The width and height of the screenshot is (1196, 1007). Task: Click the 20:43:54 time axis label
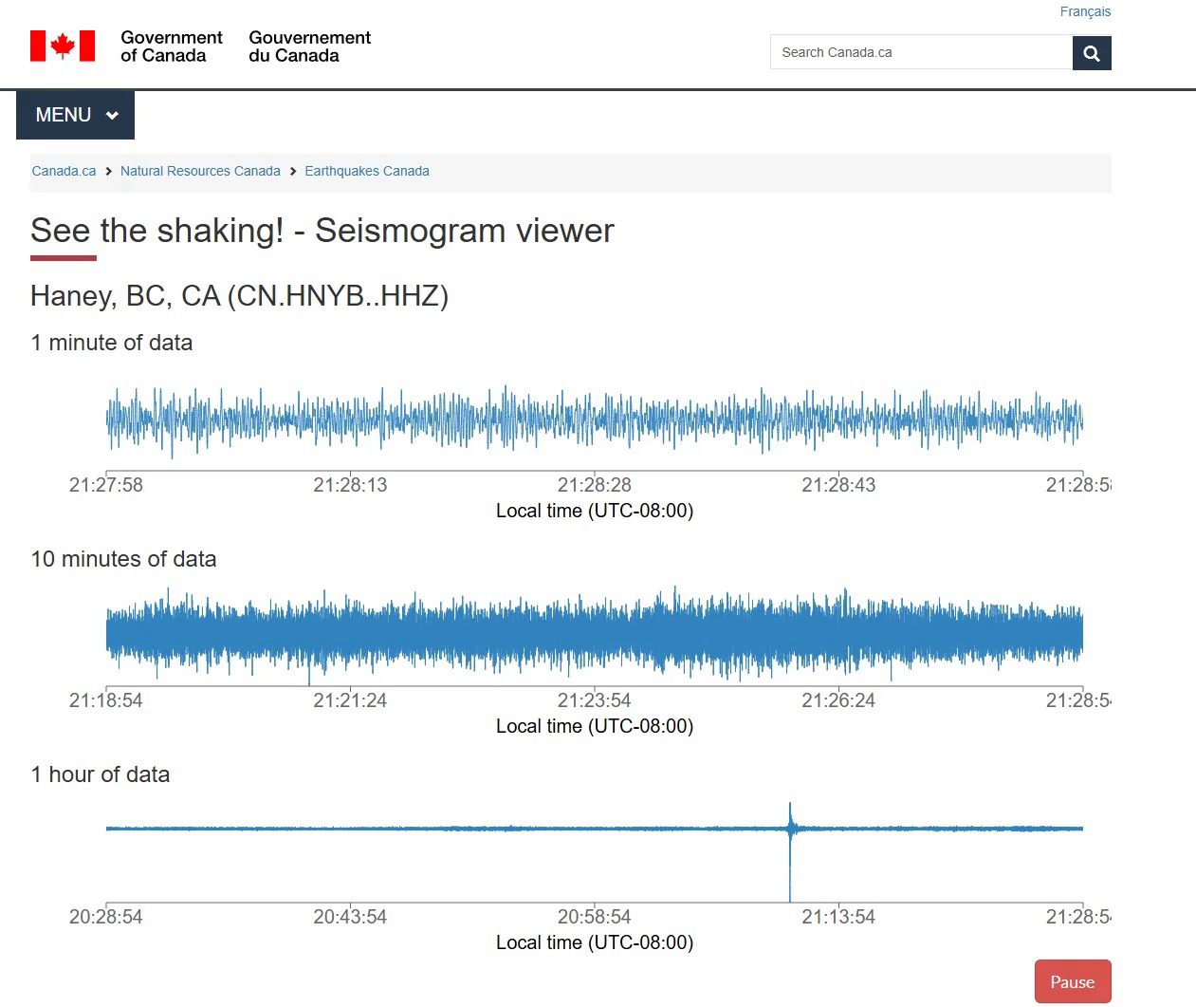(x=350, y=917)
